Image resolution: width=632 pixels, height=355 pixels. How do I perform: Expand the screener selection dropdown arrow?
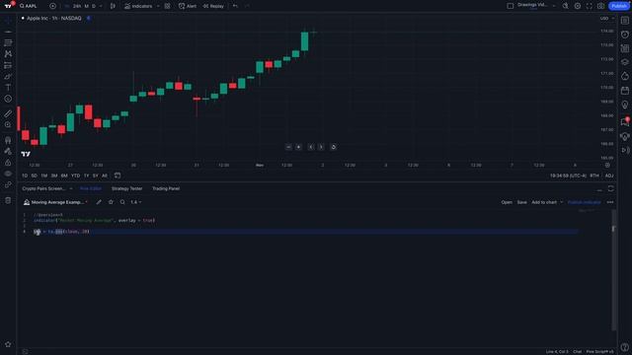(x=71, y=188)
